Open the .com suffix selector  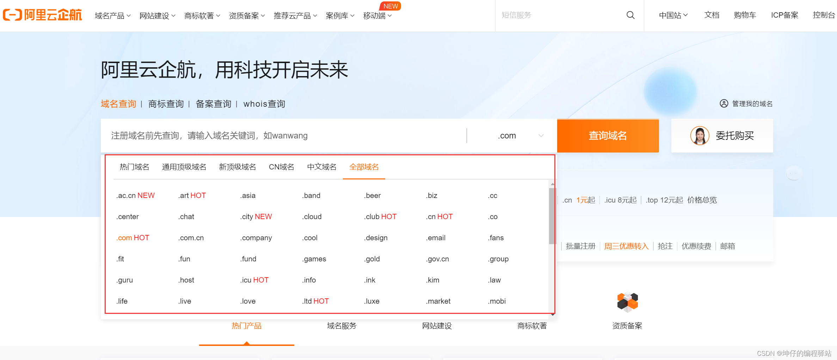(512, 136)
